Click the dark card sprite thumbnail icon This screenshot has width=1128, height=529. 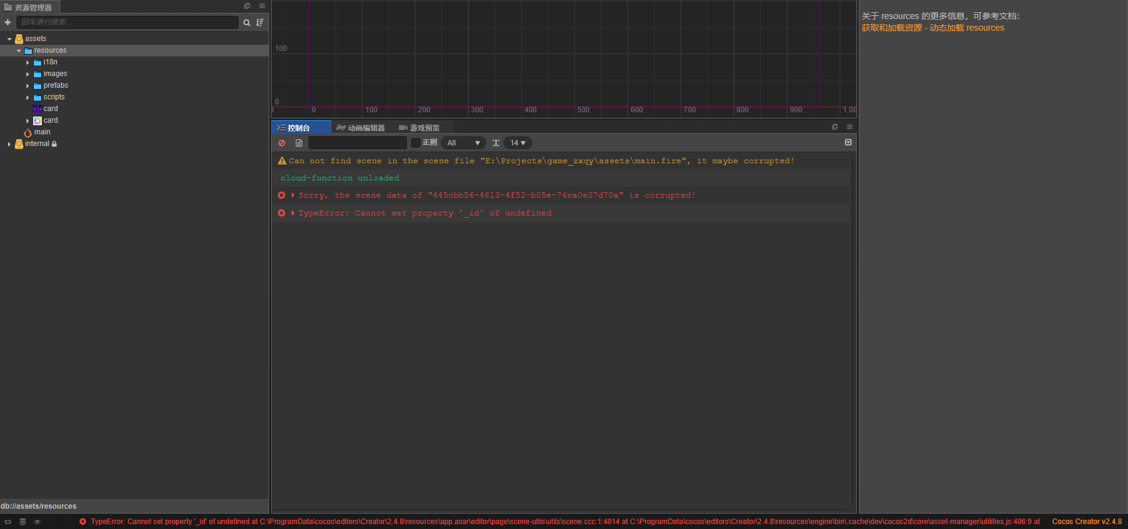(x=37, y=109)
